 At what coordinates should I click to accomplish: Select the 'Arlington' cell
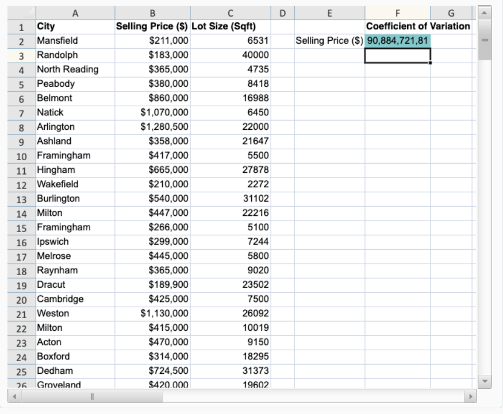tap(75, 127)
